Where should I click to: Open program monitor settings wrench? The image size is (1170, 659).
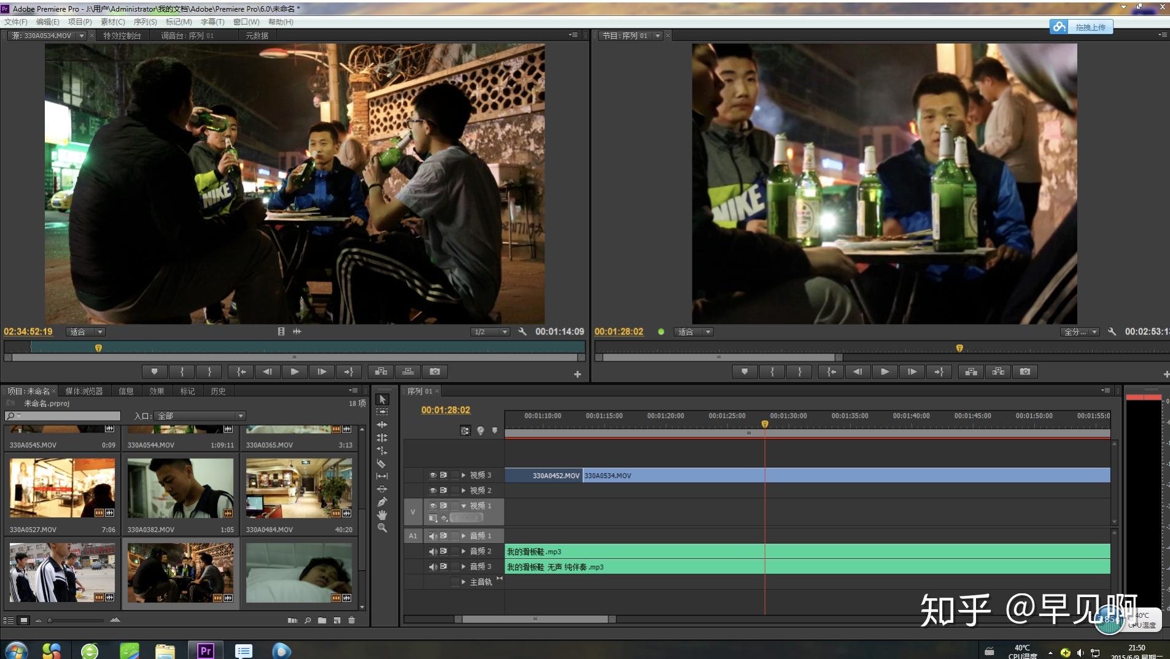1112,332
